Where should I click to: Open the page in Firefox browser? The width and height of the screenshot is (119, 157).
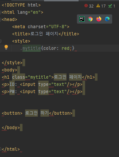[99, 19]
